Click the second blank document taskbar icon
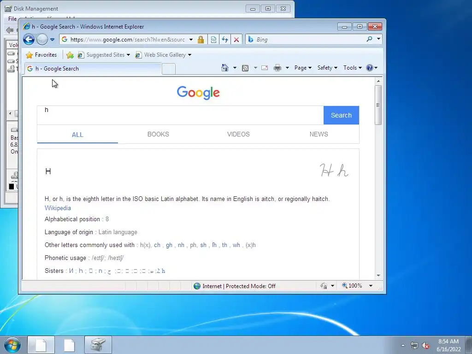The width and height of the screenshot is (472, 354). 69,345
